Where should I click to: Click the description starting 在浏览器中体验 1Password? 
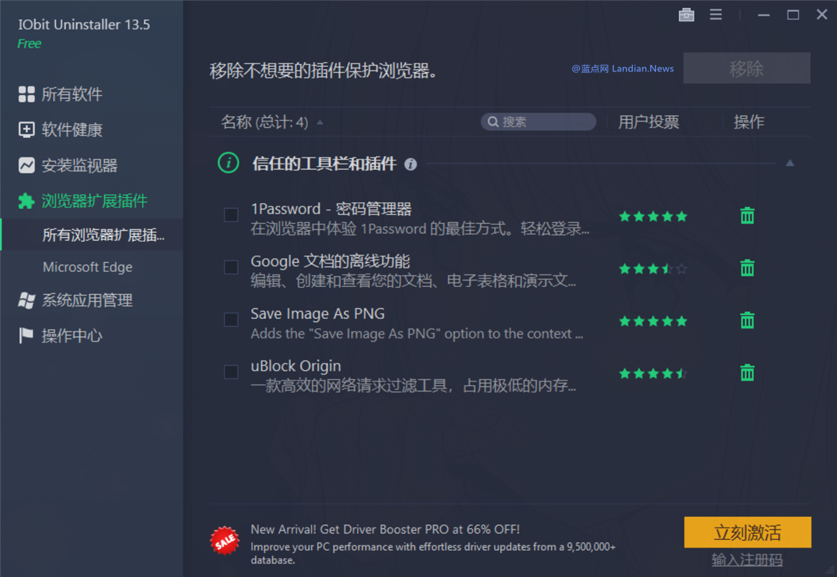click(x=420, y=229)
